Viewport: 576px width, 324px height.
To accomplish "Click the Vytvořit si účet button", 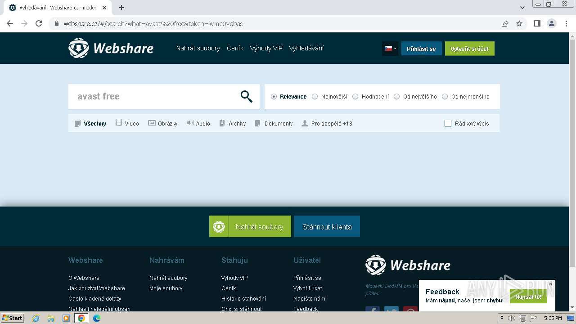I will [469, 49].
